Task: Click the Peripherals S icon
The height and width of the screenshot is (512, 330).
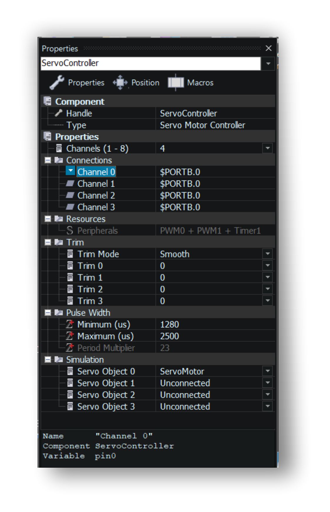Action: click(x=70, y=230)
